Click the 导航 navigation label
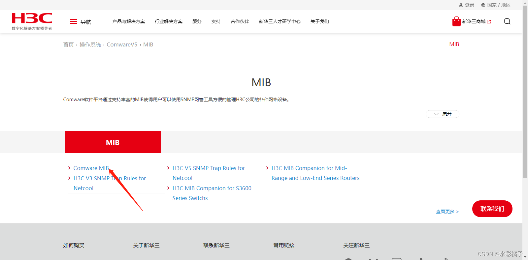 86,22
